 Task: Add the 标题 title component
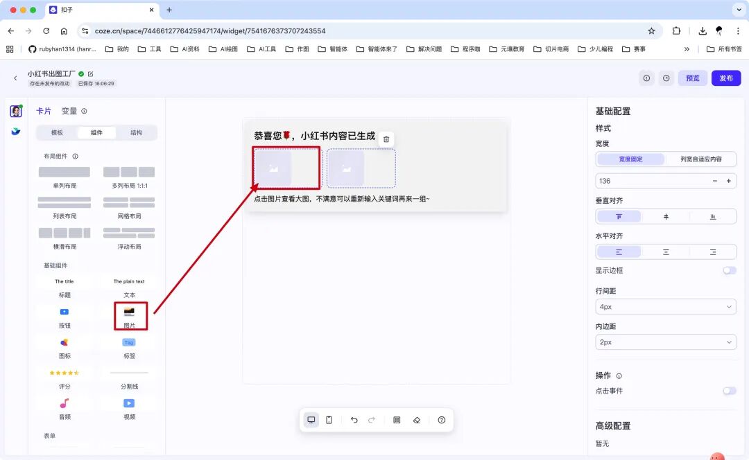tap(64, 288)
